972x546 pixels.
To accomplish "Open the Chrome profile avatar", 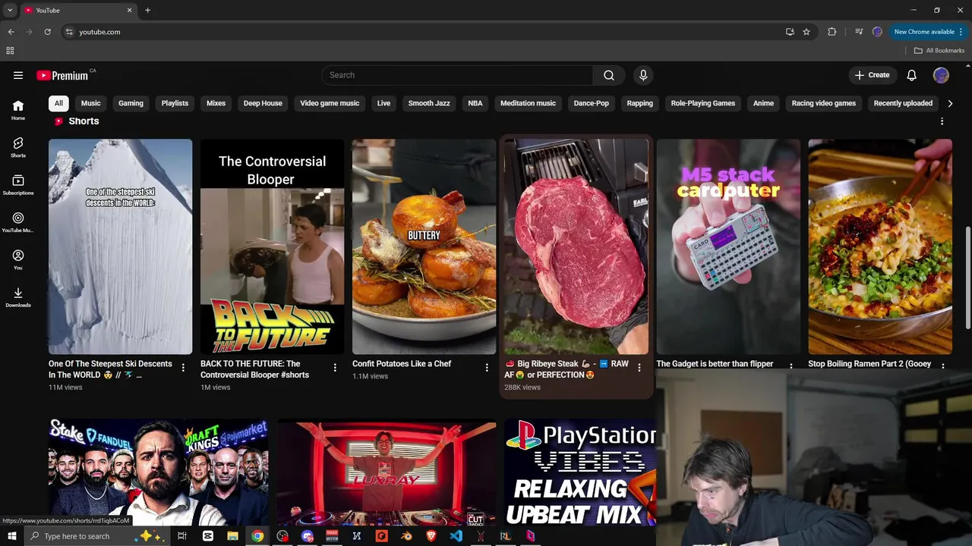I will [877, 32].
